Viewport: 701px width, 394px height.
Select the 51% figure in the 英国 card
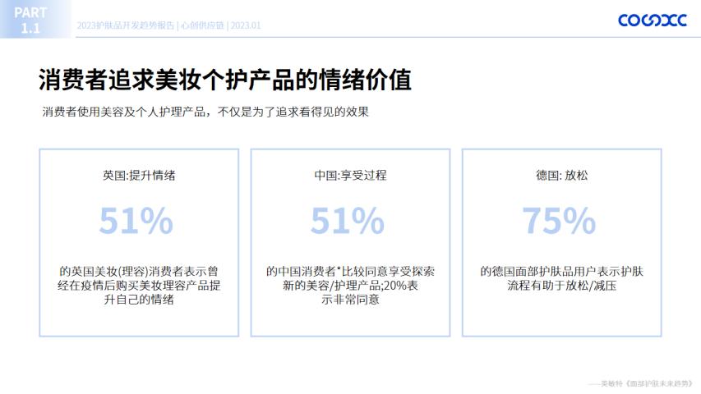point(136,221)
